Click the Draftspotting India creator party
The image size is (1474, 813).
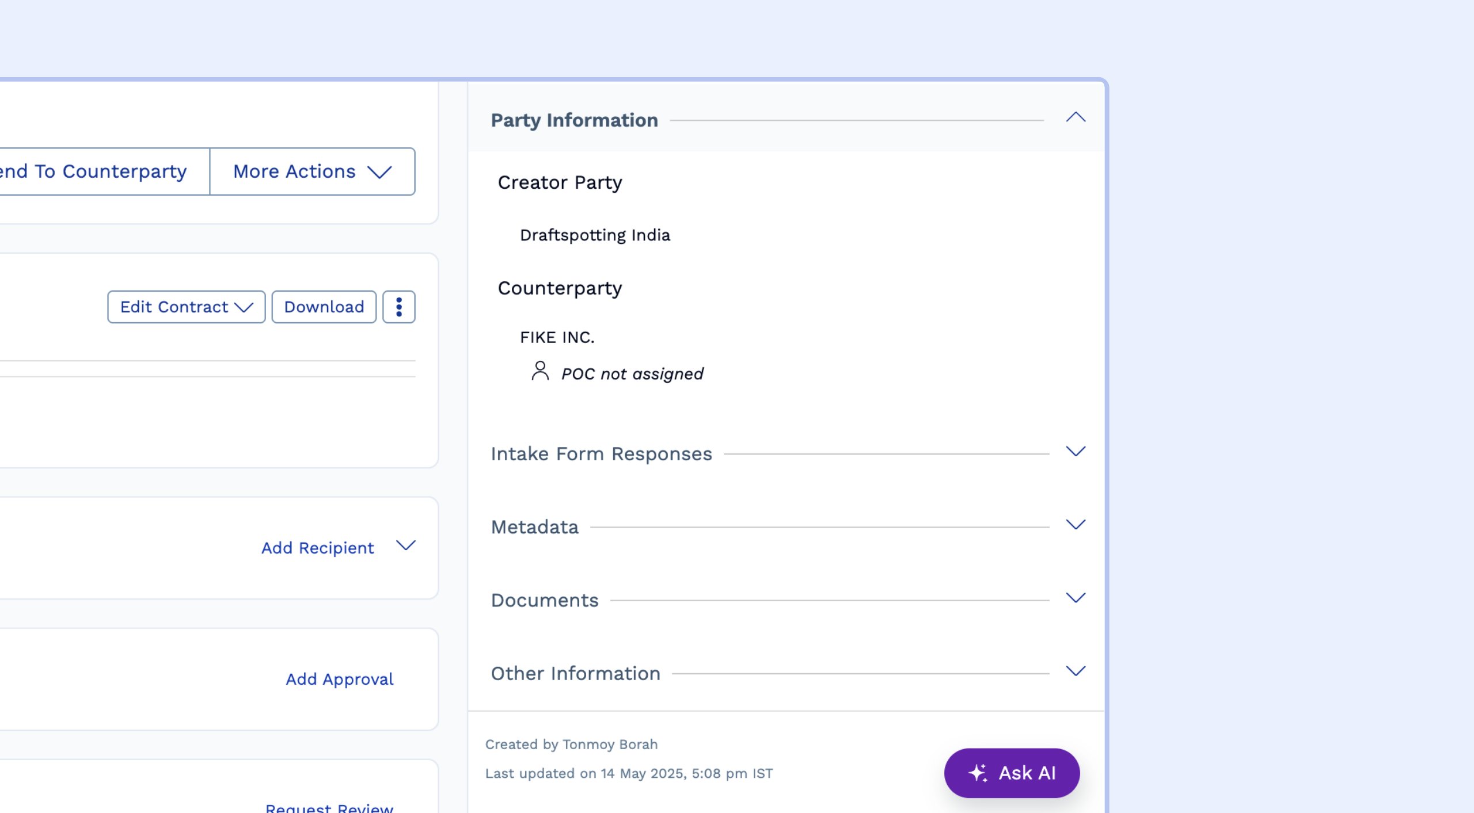point(595,235)
